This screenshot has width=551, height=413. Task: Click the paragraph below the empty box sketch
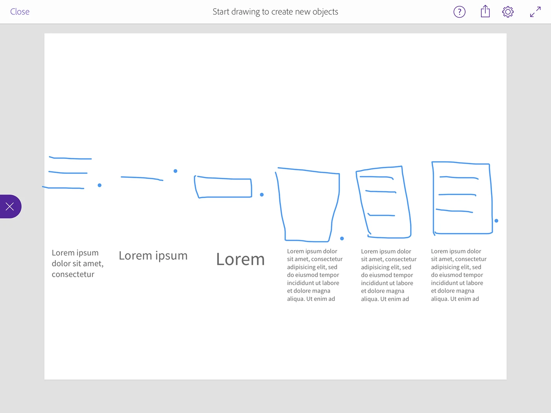pyautogui.click(x=314, y=275)
